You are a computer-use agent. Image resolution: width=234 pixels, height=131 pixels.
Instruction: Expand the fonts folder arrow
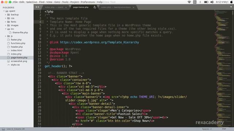(x=5, y=22)
